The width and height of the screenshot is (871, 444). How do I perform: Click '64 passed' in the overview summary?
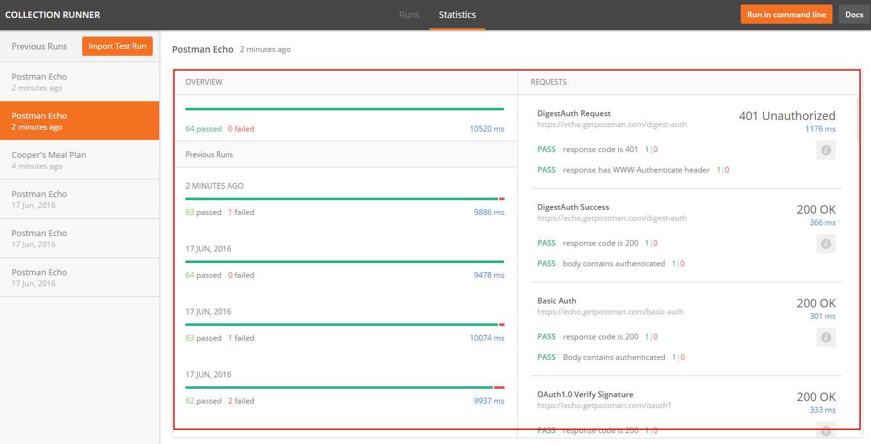pyautogui.click(x=203, y=129)
